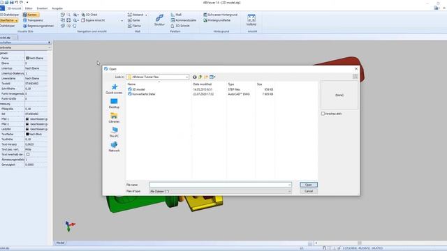Toggle Begrenzungsrahmen bounding box
This screenshot has width=447, height=251.
pyautogui.click(x=38, y=26)
